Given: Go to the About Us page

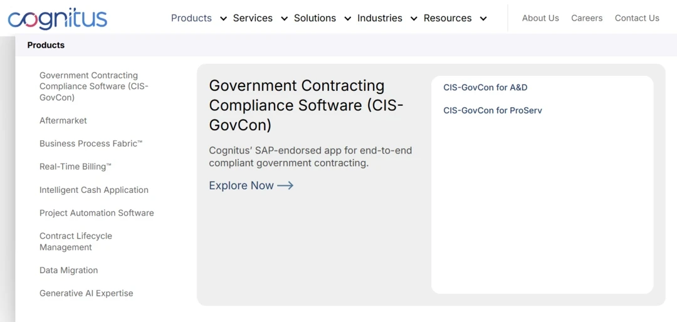Looking at the screenshot, I should (540, 18).
